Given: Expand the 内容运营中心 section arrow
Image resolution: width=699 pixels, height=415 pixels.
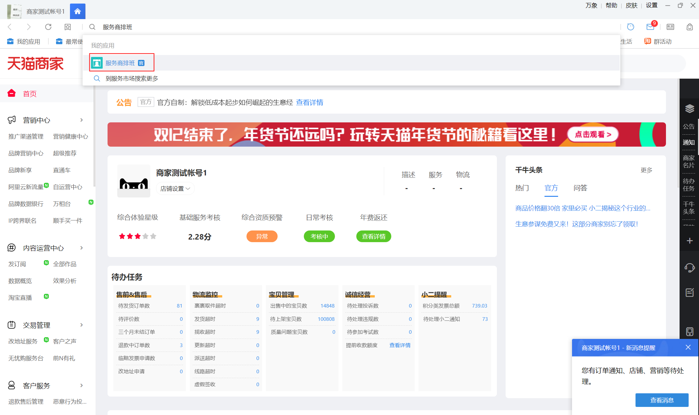Looking at the screenshot, I should [82, 248].
